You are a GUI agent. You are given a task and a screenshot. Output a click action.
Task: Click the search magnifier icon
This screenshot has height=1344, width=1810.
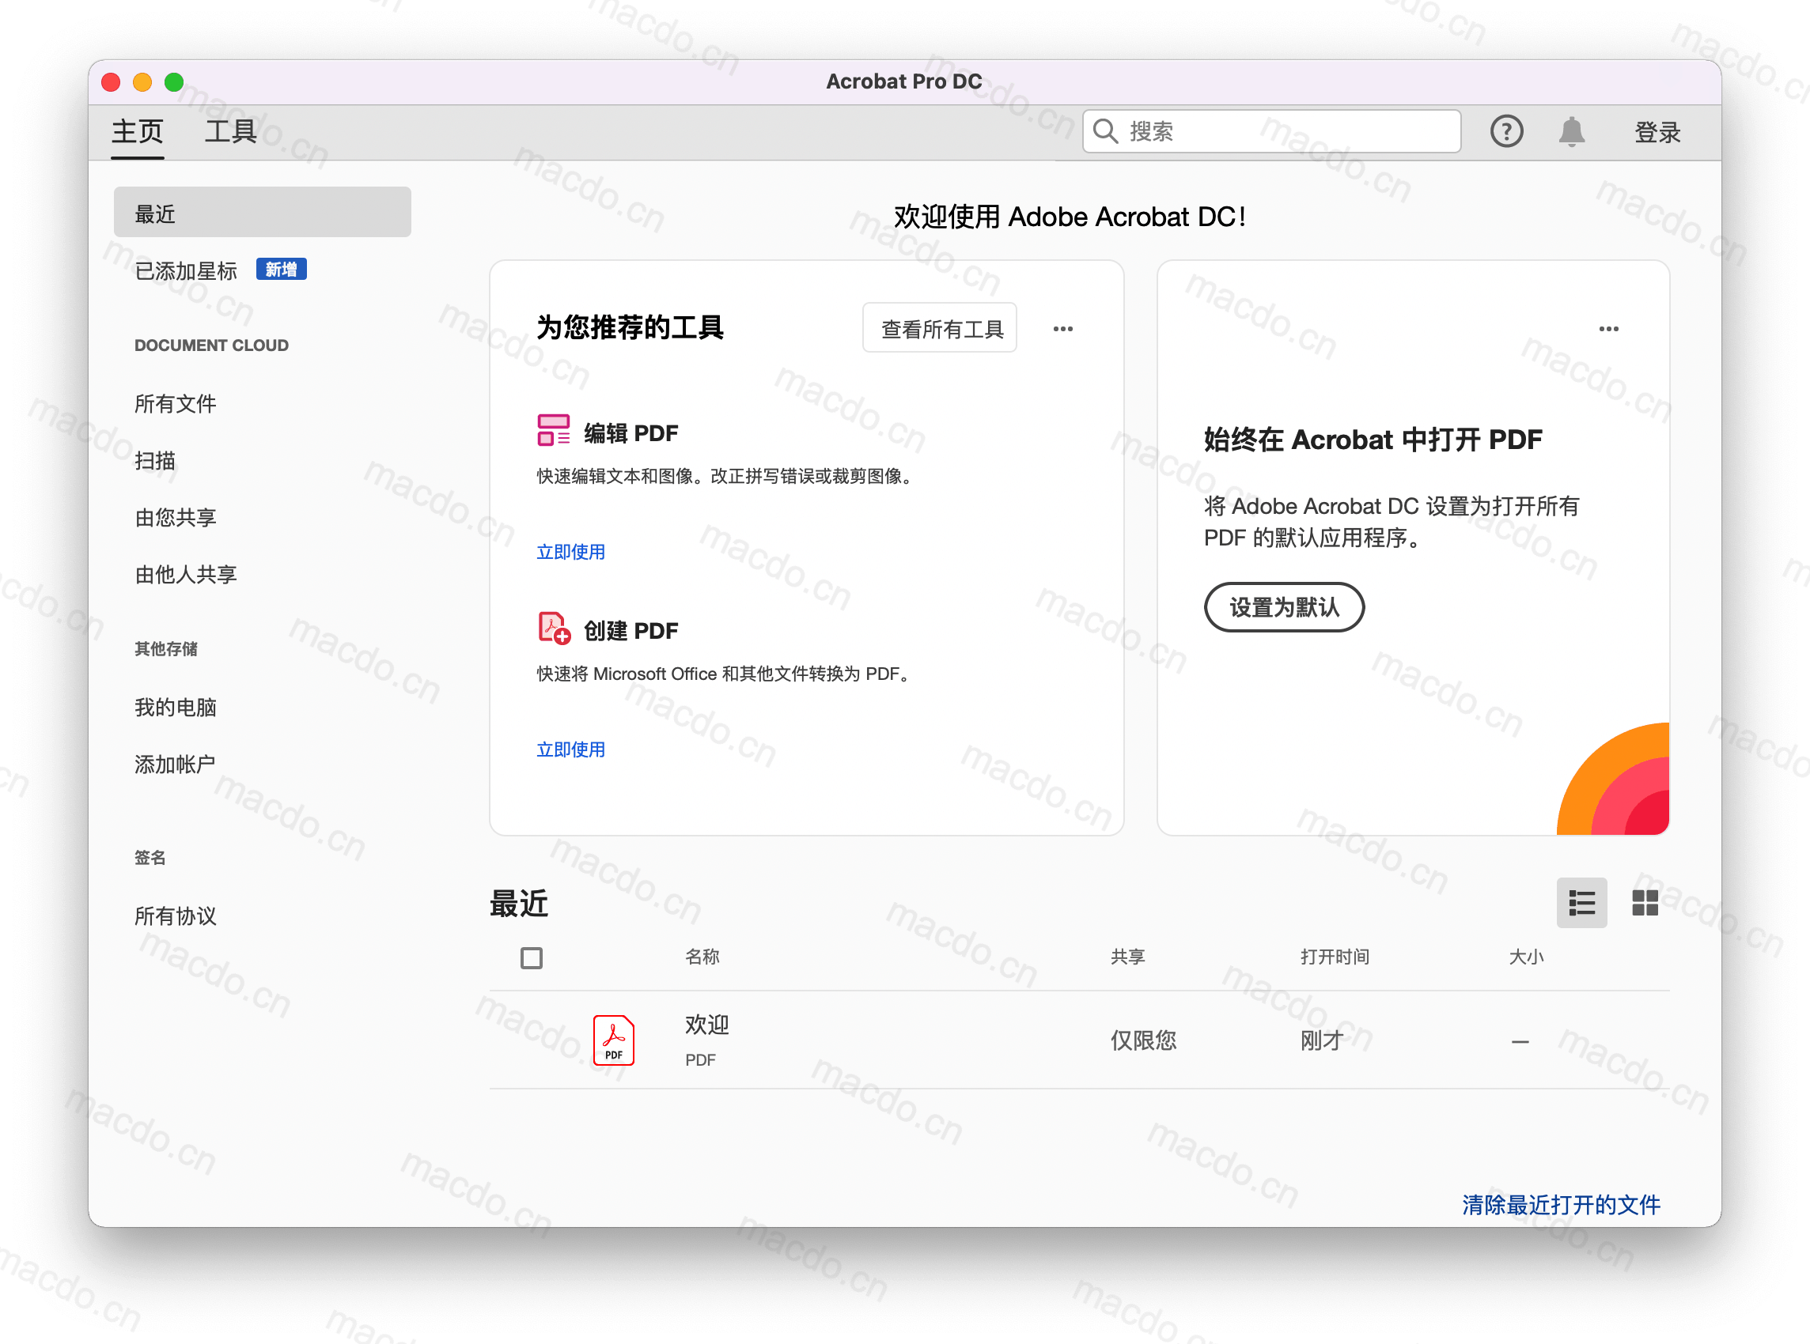pos(1105,131)
